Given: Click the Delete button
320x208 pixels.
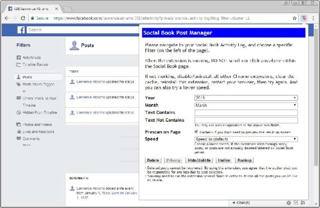Looking at the screenshot, I should point(153,161).
